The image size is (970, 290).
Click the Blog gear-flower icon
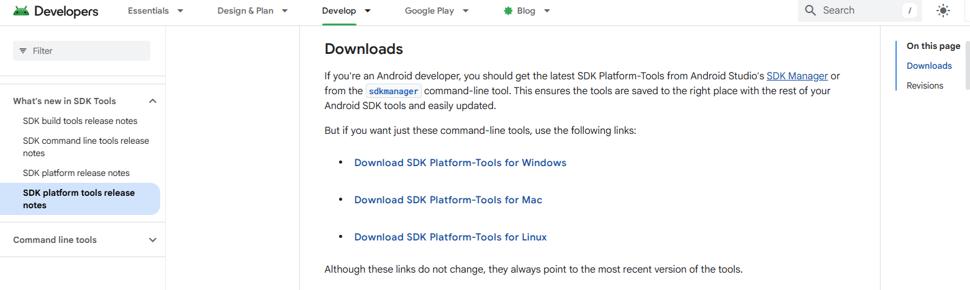tap(508, 11)
